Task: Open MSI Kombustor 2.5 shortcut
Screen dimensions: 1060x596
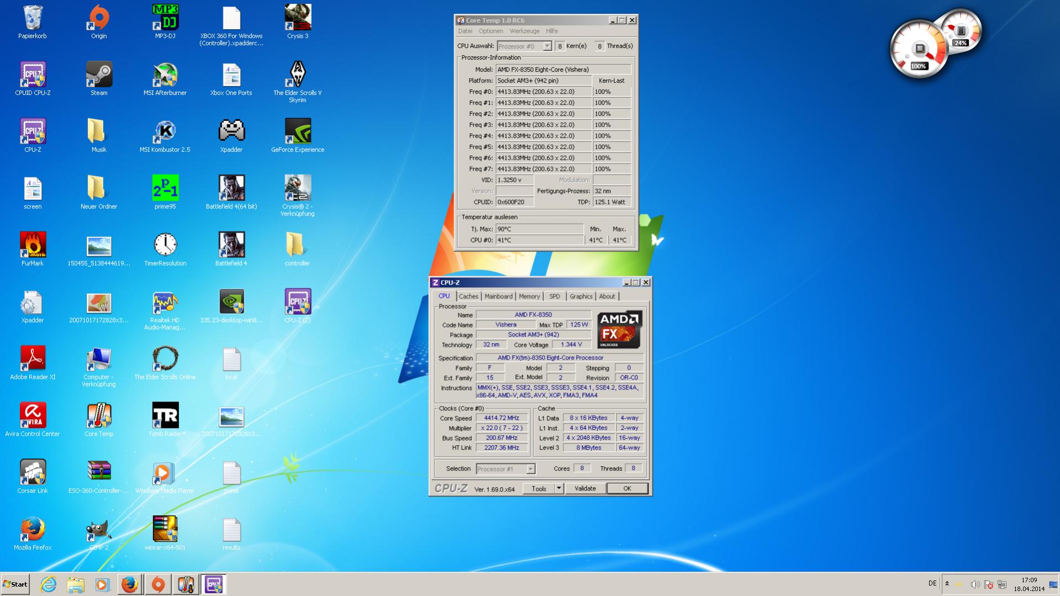Action: click(x=165, y=132)
